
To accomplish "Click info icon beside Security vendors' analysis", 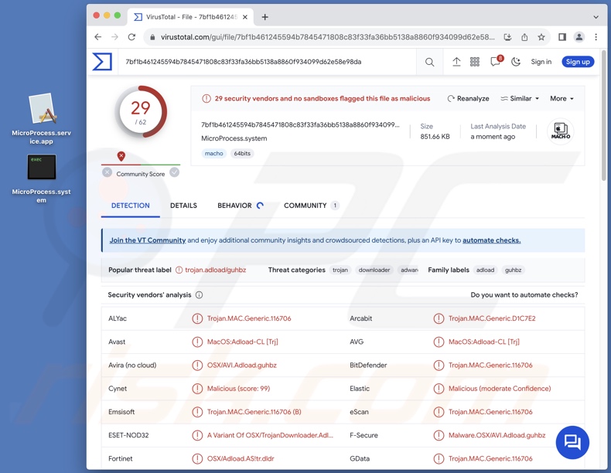I will click(x=199, y=295).
